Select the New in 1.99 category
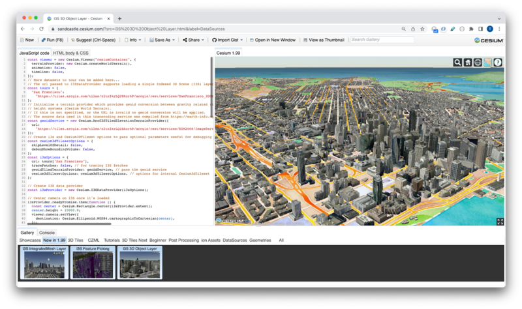 coord(54,240)
